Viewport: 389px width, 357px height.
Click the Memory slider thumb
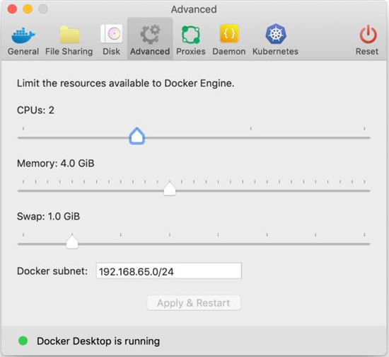tap(170, 189)
